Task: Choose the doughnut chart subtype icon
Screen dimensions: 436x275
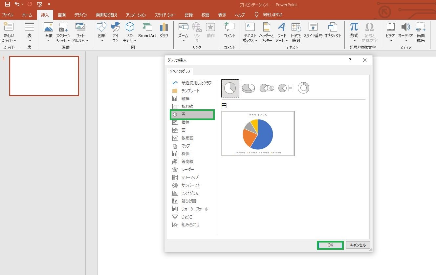Action: click(303, 88)
